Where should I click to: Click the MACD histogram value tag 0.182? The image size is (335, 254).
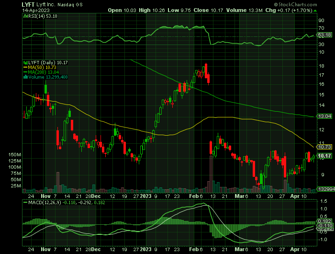325,221
